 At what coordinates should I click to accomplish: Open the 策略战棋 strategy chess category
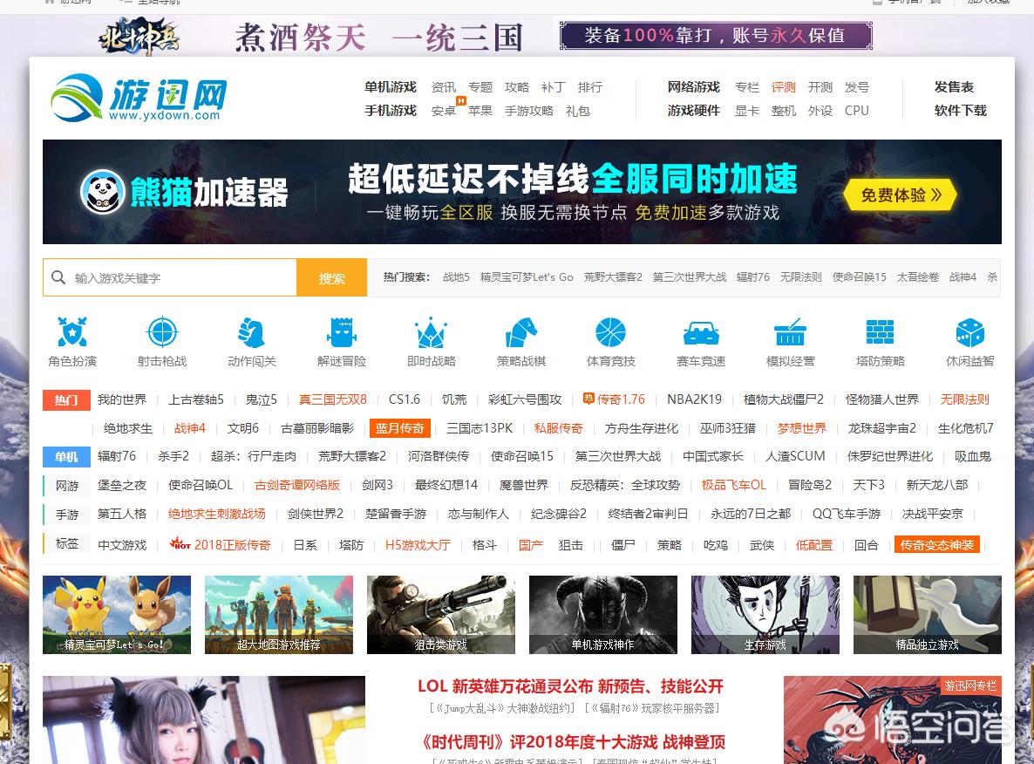click(x=520, y=340)
